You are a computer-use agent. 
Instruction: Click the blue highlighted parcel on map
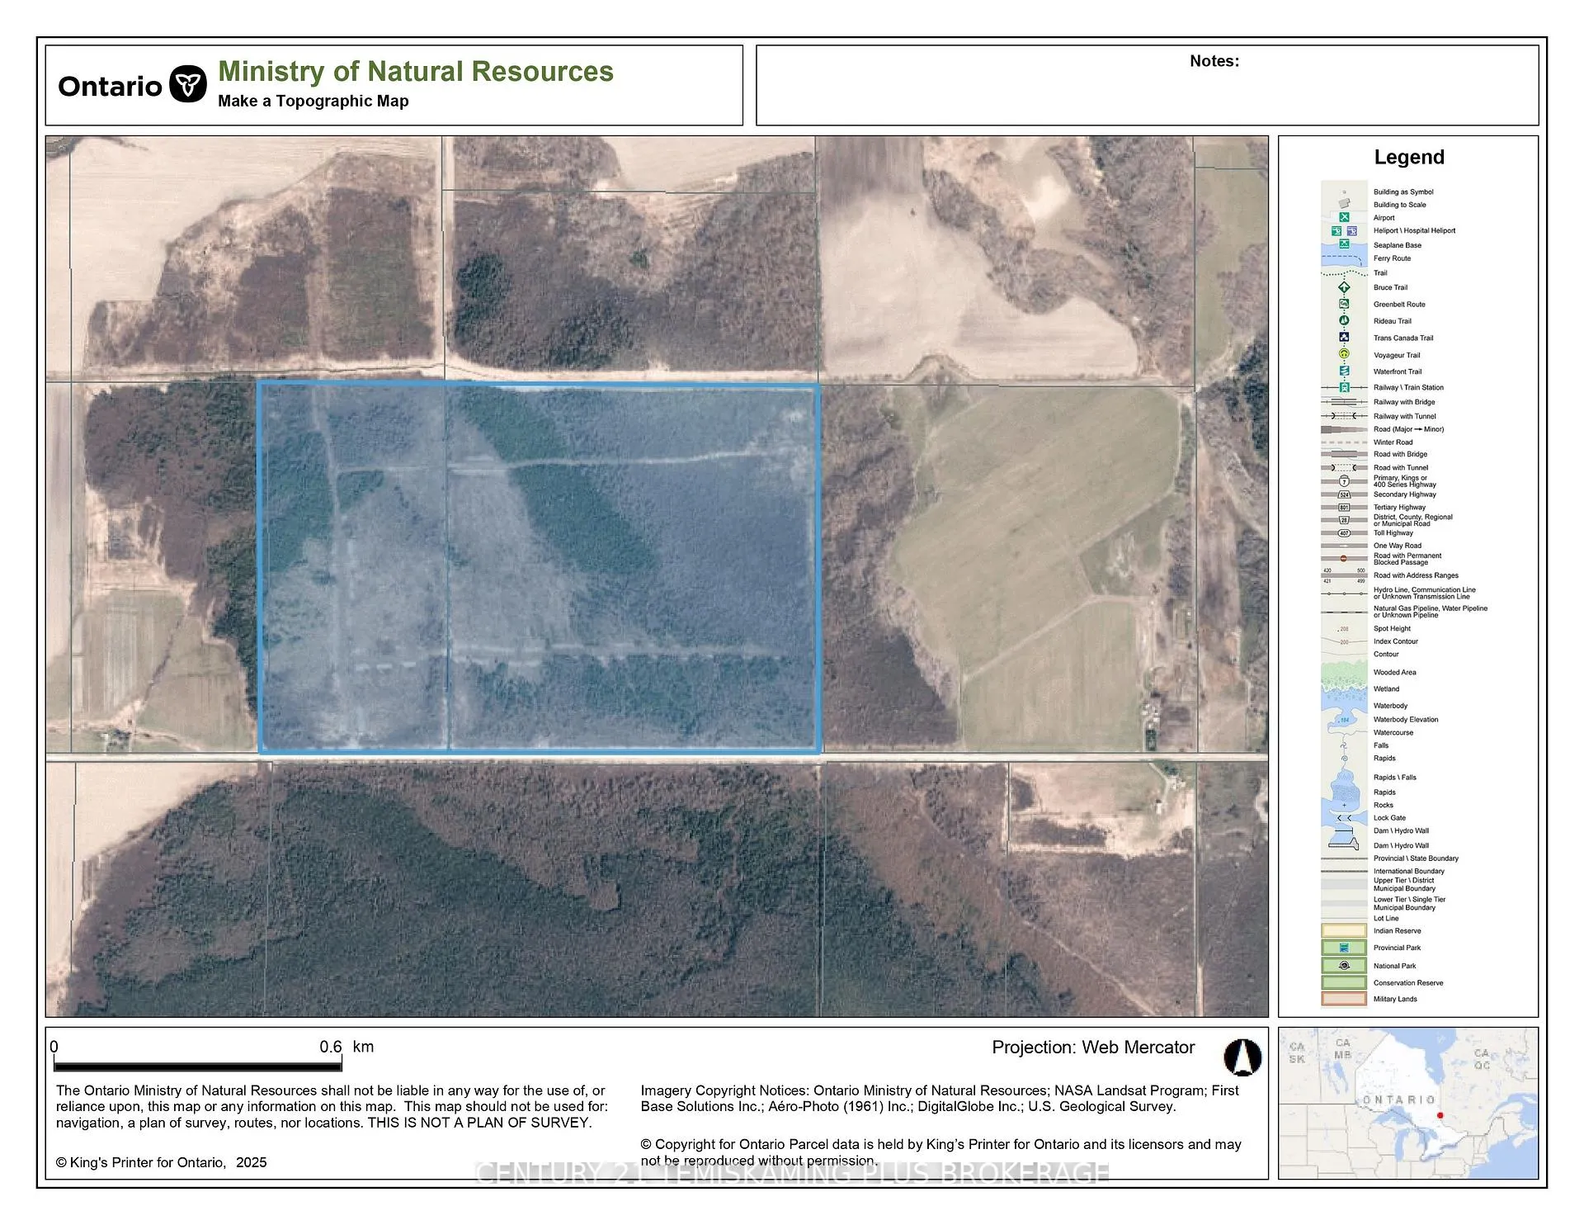(x=540, y=568)
